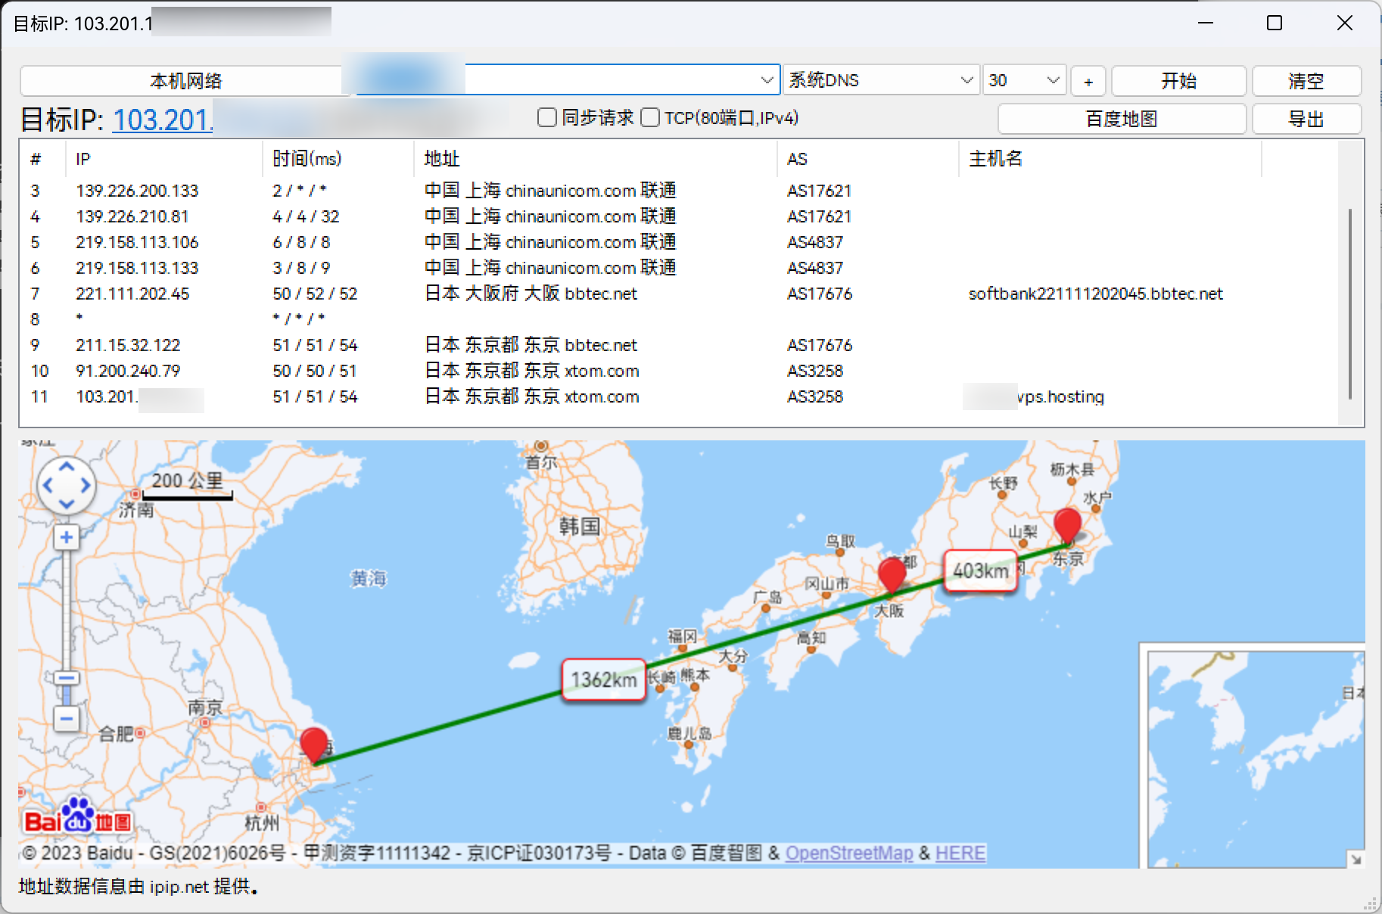Click the 主机名 column header
Viewport: 1382px width, 914px height.
tap(995, 159)
